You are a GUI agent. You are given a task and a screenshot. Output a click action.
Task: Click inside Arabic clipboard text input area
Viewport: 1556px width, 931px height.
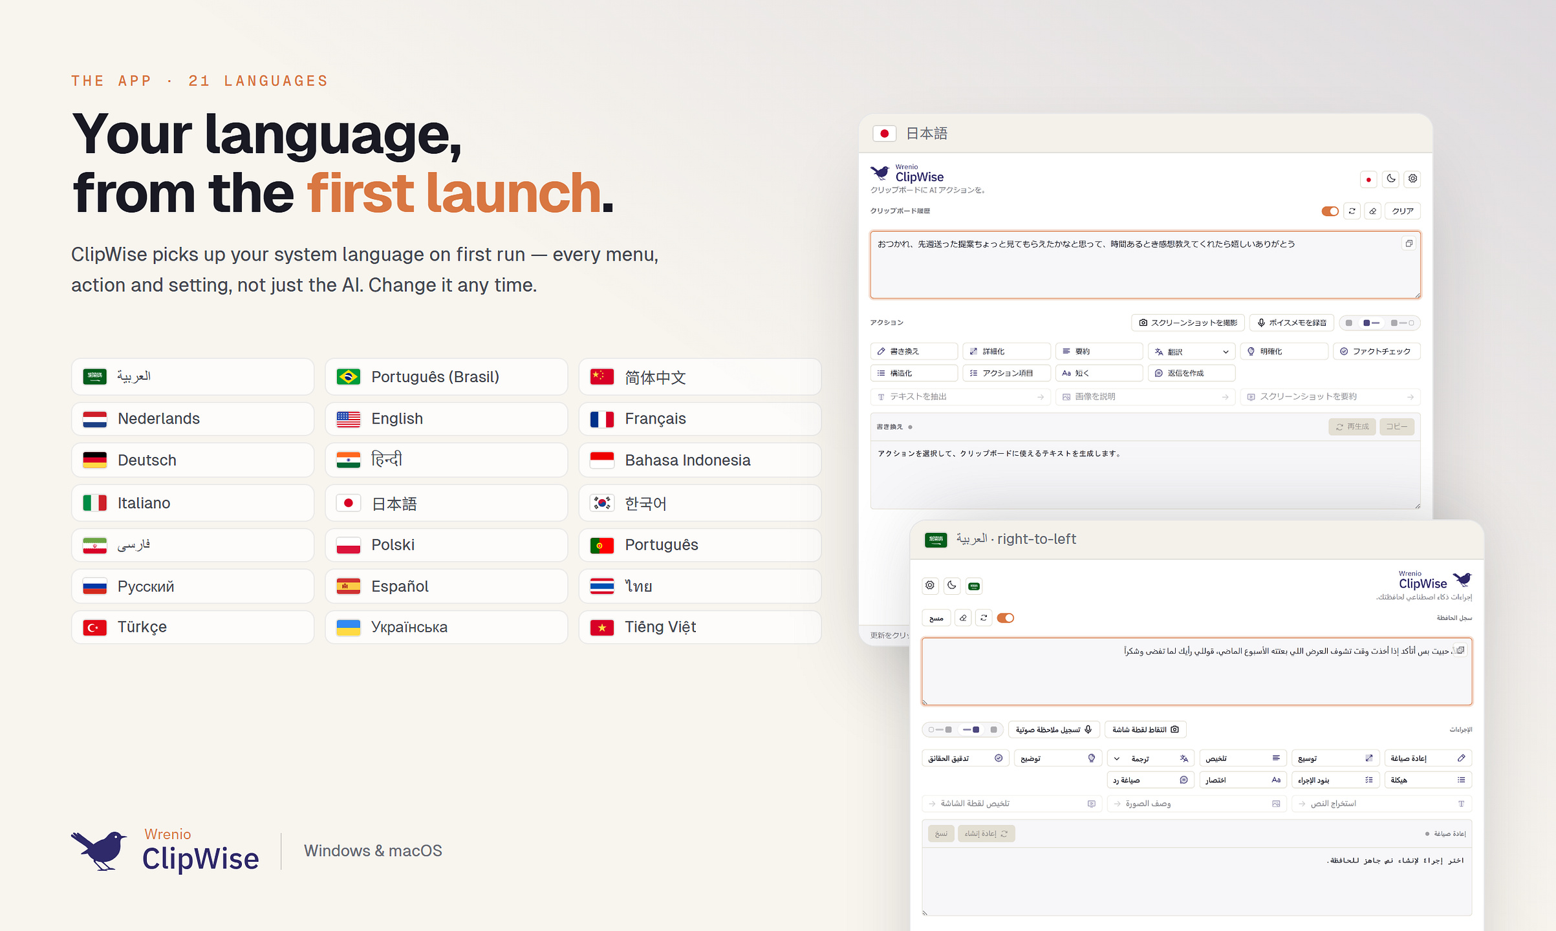pos(1196,671)
